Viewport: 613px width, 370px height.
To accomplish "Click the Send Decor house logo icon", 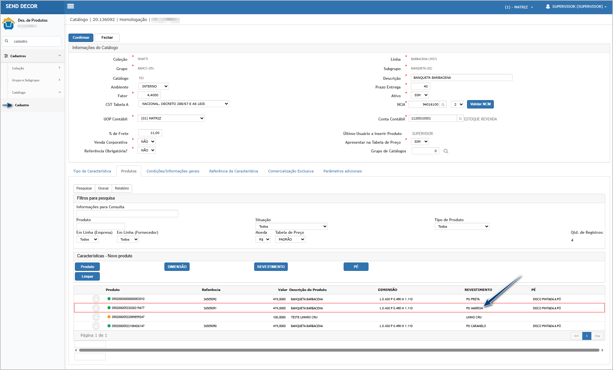I will coord(8,24).
